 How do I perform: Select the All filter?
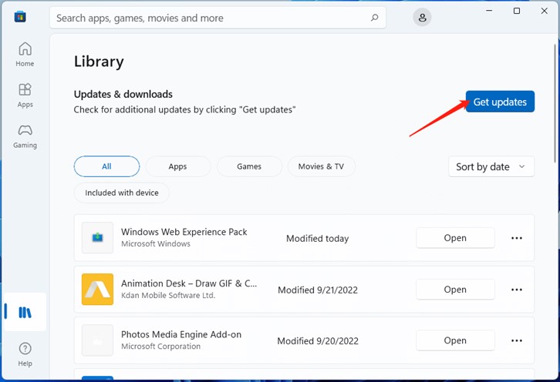(x=106, y=166)
